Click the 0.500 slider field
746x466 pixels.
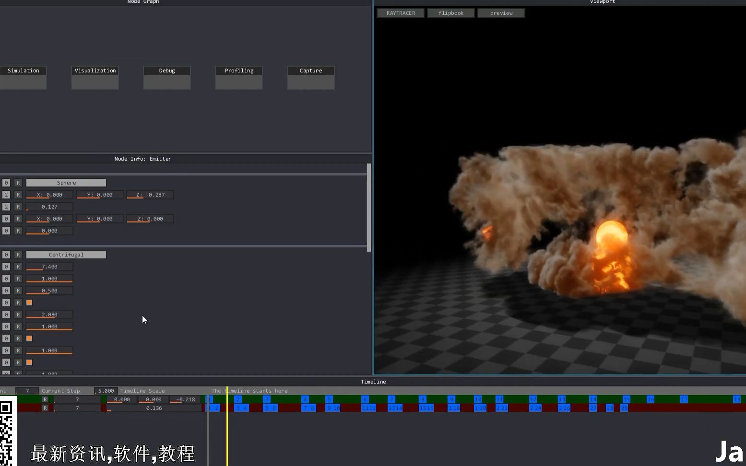tap(49, 291)
